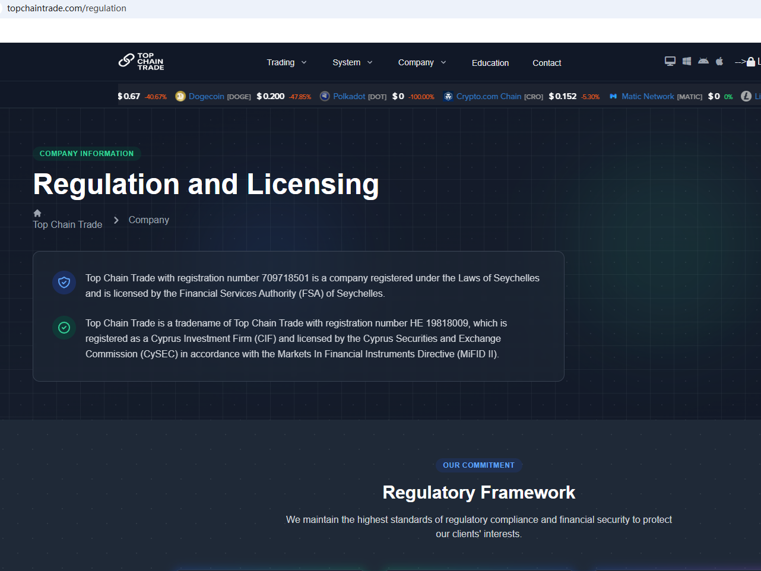Click the breadcrumb home icon
Screen dimensions: 761x571
[x=37, y=213]
